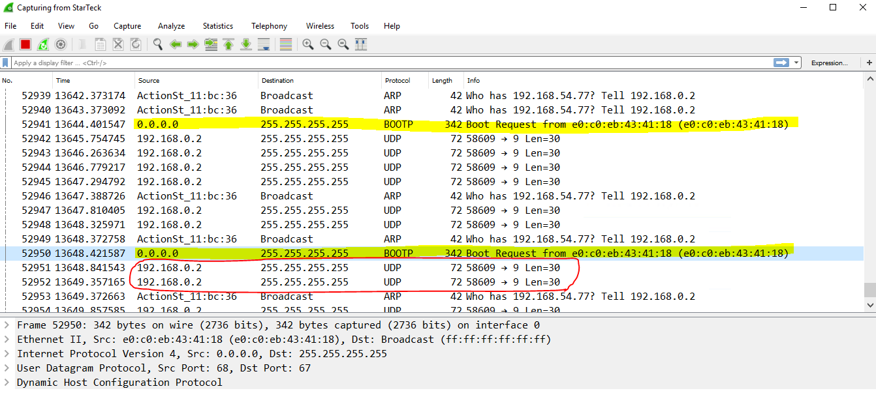Sort by the Length column header
876x393 pixels.
point(446,81)
